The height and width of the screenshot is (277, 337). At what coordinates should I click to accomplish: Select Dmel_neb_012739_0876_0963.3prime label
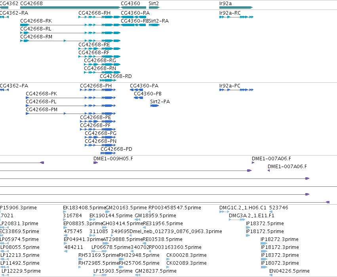[x=176, y=231]
